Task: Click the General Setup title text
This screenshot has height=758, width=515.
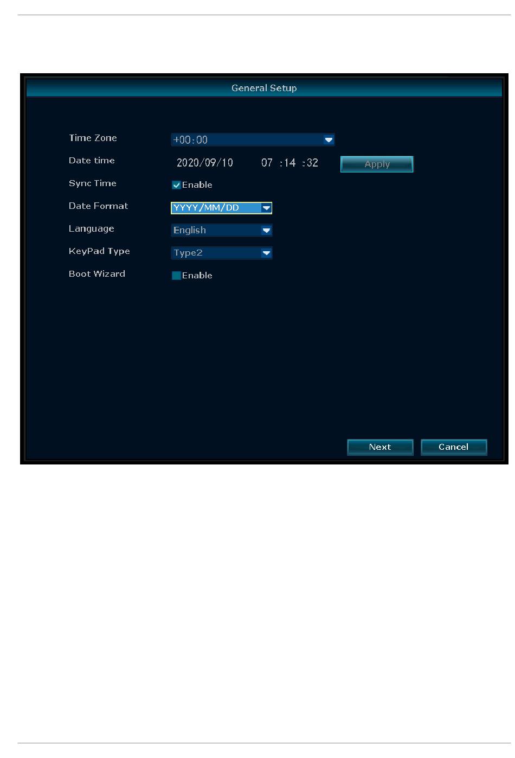Action: click(264, 88)
